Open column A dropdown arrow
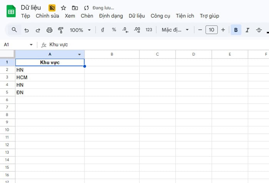Viewport: 269px width, 183px height. tap(80, 55)
